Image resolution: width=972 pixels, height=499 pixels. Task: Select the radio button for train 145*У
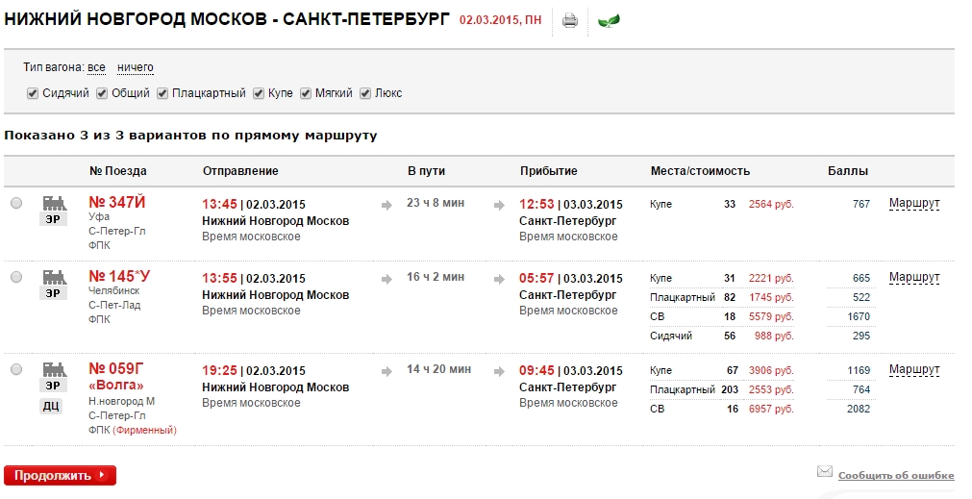coord(16,277)
